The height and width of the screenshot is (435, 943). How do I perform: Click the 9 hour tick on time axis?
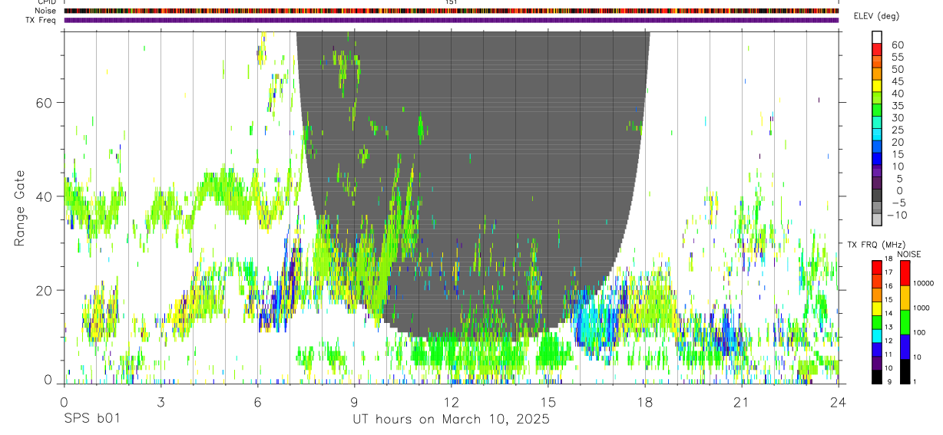coord(354,401)
